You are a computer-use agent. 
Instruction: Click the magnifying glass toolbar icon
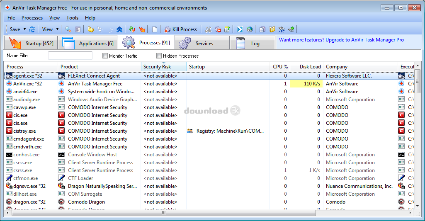(x=68, y=29)
